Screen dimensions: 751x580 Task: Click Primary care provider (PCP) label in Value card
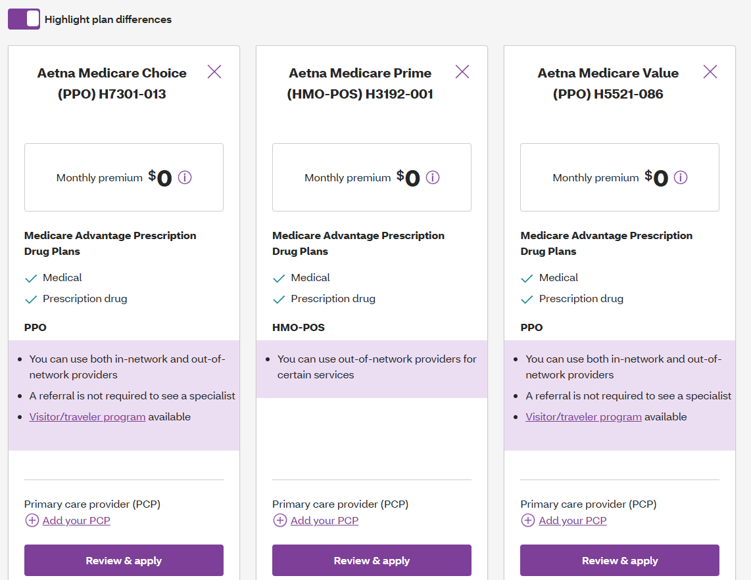[x=589, y=504]
